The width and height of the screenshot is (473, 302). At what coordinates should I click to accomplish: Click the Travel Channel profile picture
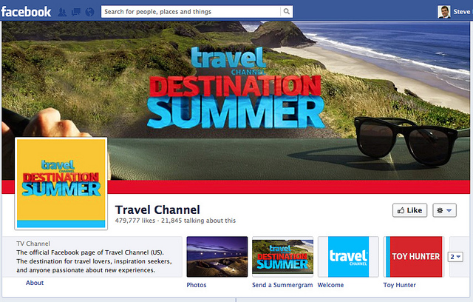(61, 184)
